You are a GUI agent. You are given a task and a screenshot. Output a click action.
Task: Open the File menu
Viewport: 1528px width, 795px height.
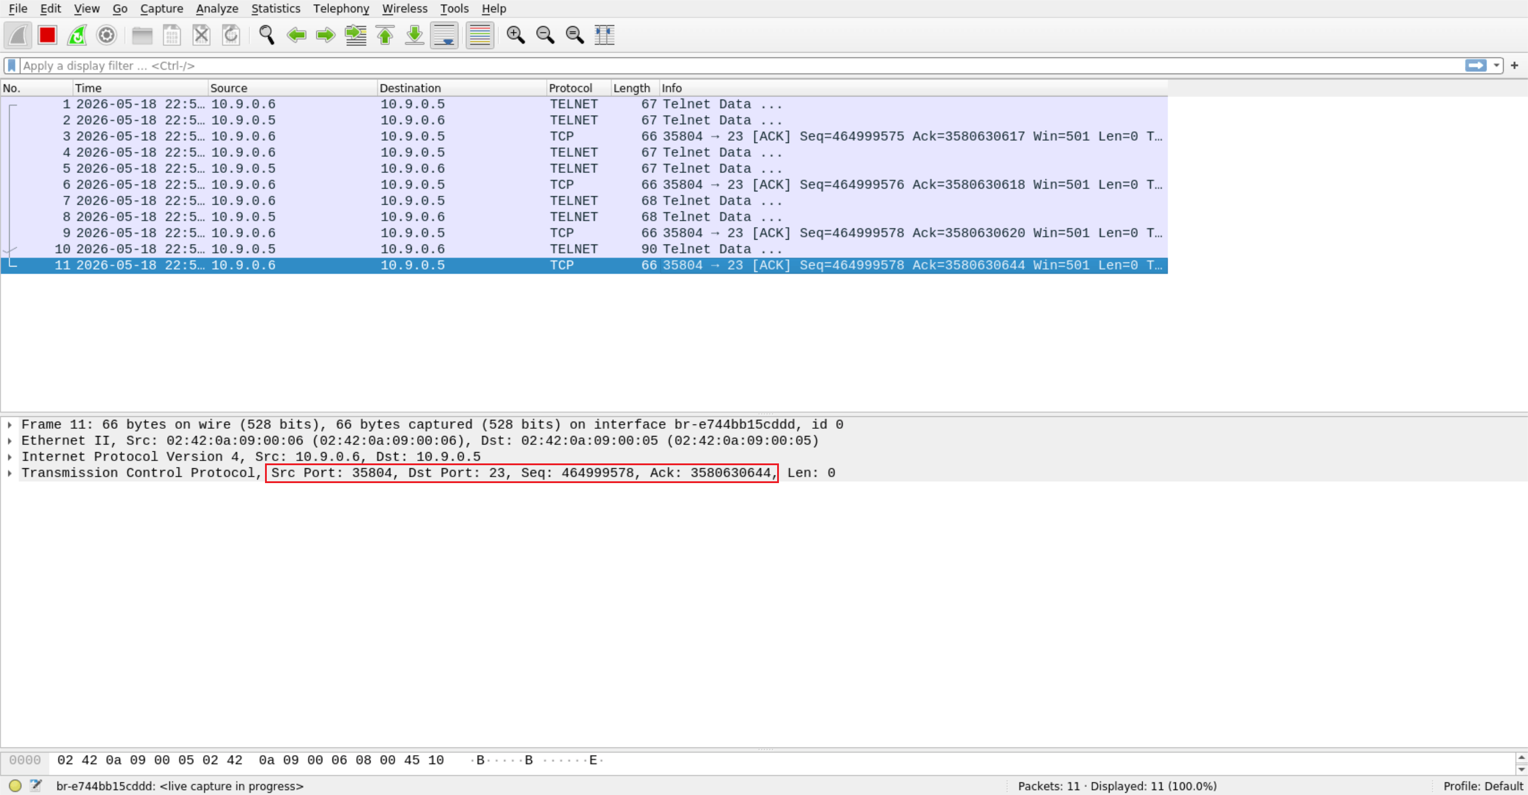click(x=18, y=8)
